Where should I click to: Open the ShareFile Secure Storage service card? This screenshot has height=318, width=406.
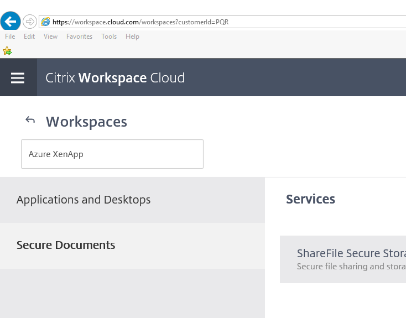[343, 259]
